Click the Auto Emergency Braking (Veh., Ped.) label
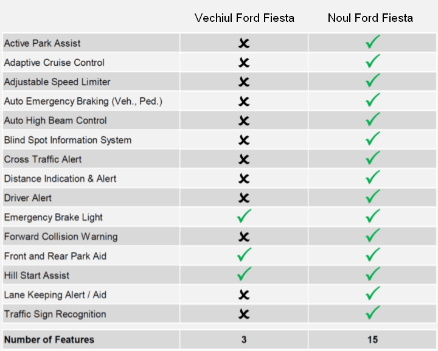 [x=83, y=102]
